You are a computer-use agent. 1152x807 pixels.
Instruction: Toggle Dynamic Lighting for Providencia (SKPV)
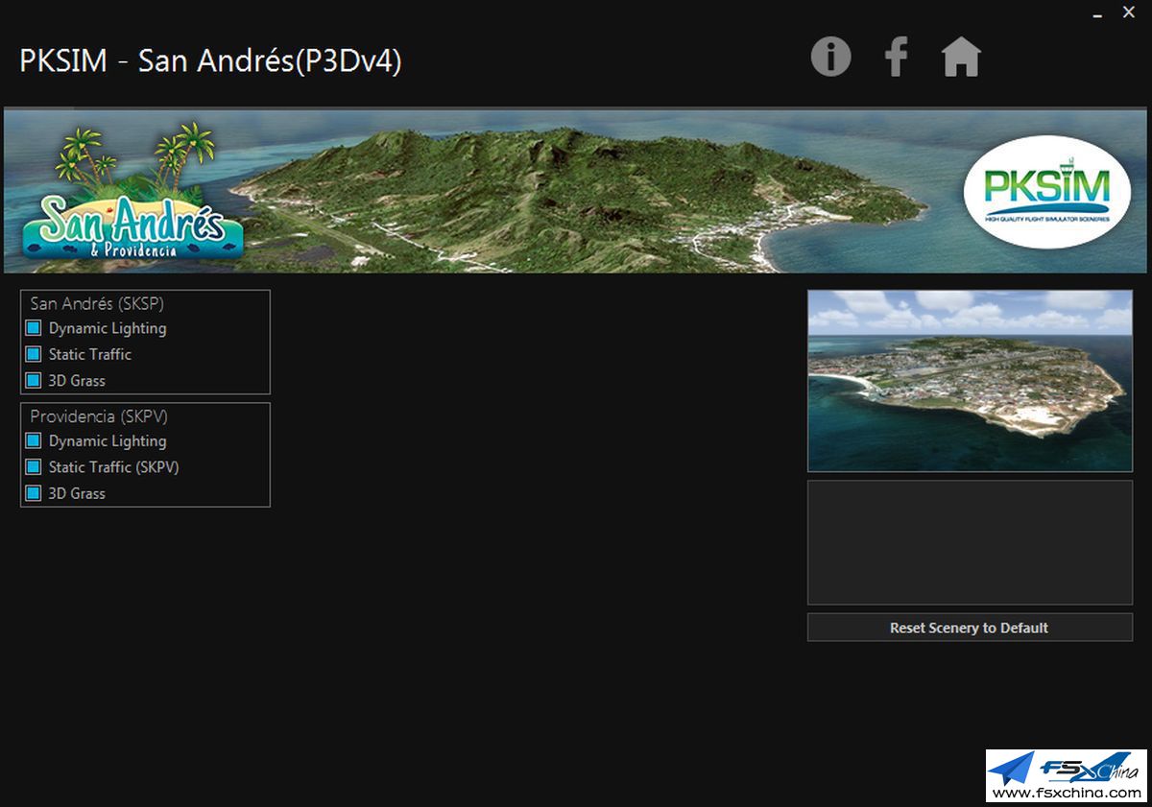click(x=34, y=441)
